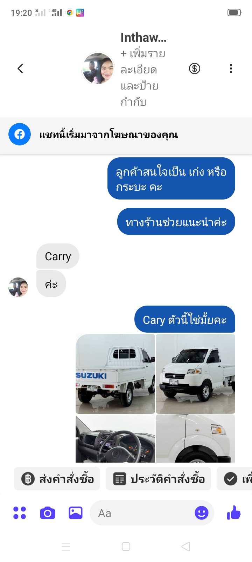
Task: Tap the Facebook logo in ad banner
Action: [x=20, y=134]
